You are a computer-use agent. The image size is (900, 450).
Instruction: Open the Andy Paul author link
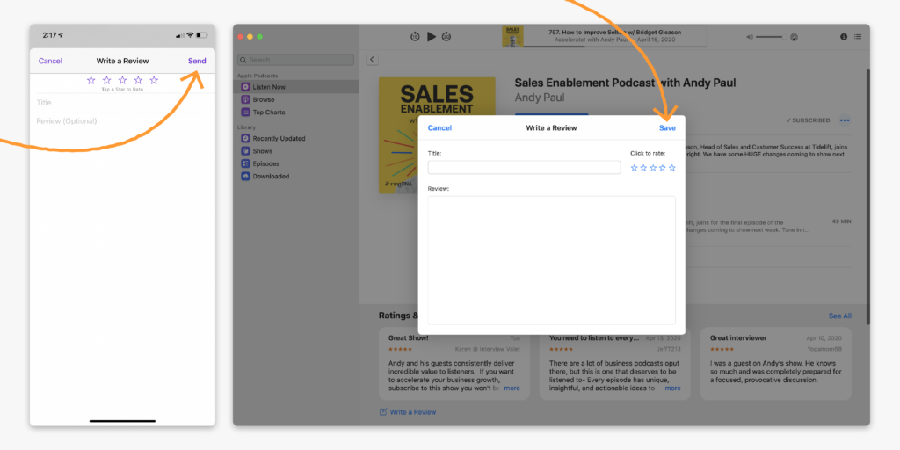click(540, 98)
